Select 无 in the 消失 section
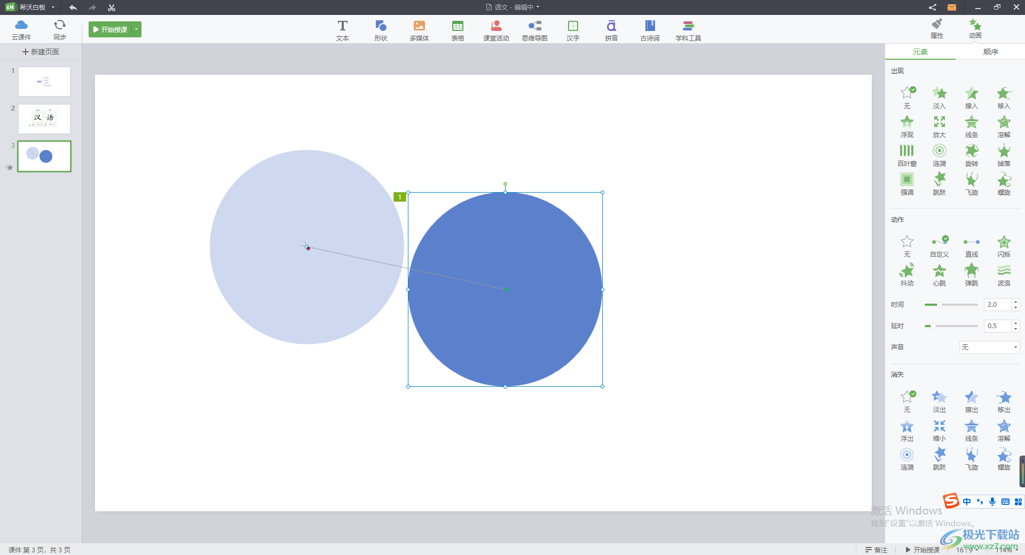 [907, 401]
